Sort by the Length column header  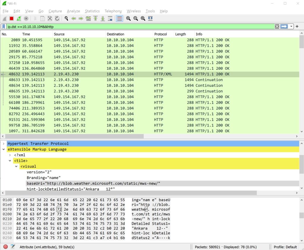pos(184,34)
